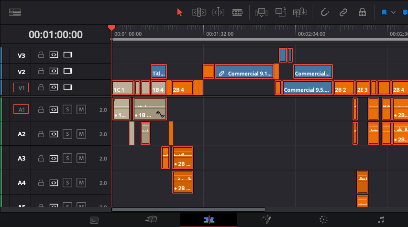Solo the A3 audio track
This screenshot has width=408, height=227.
[x=67, y=158]
